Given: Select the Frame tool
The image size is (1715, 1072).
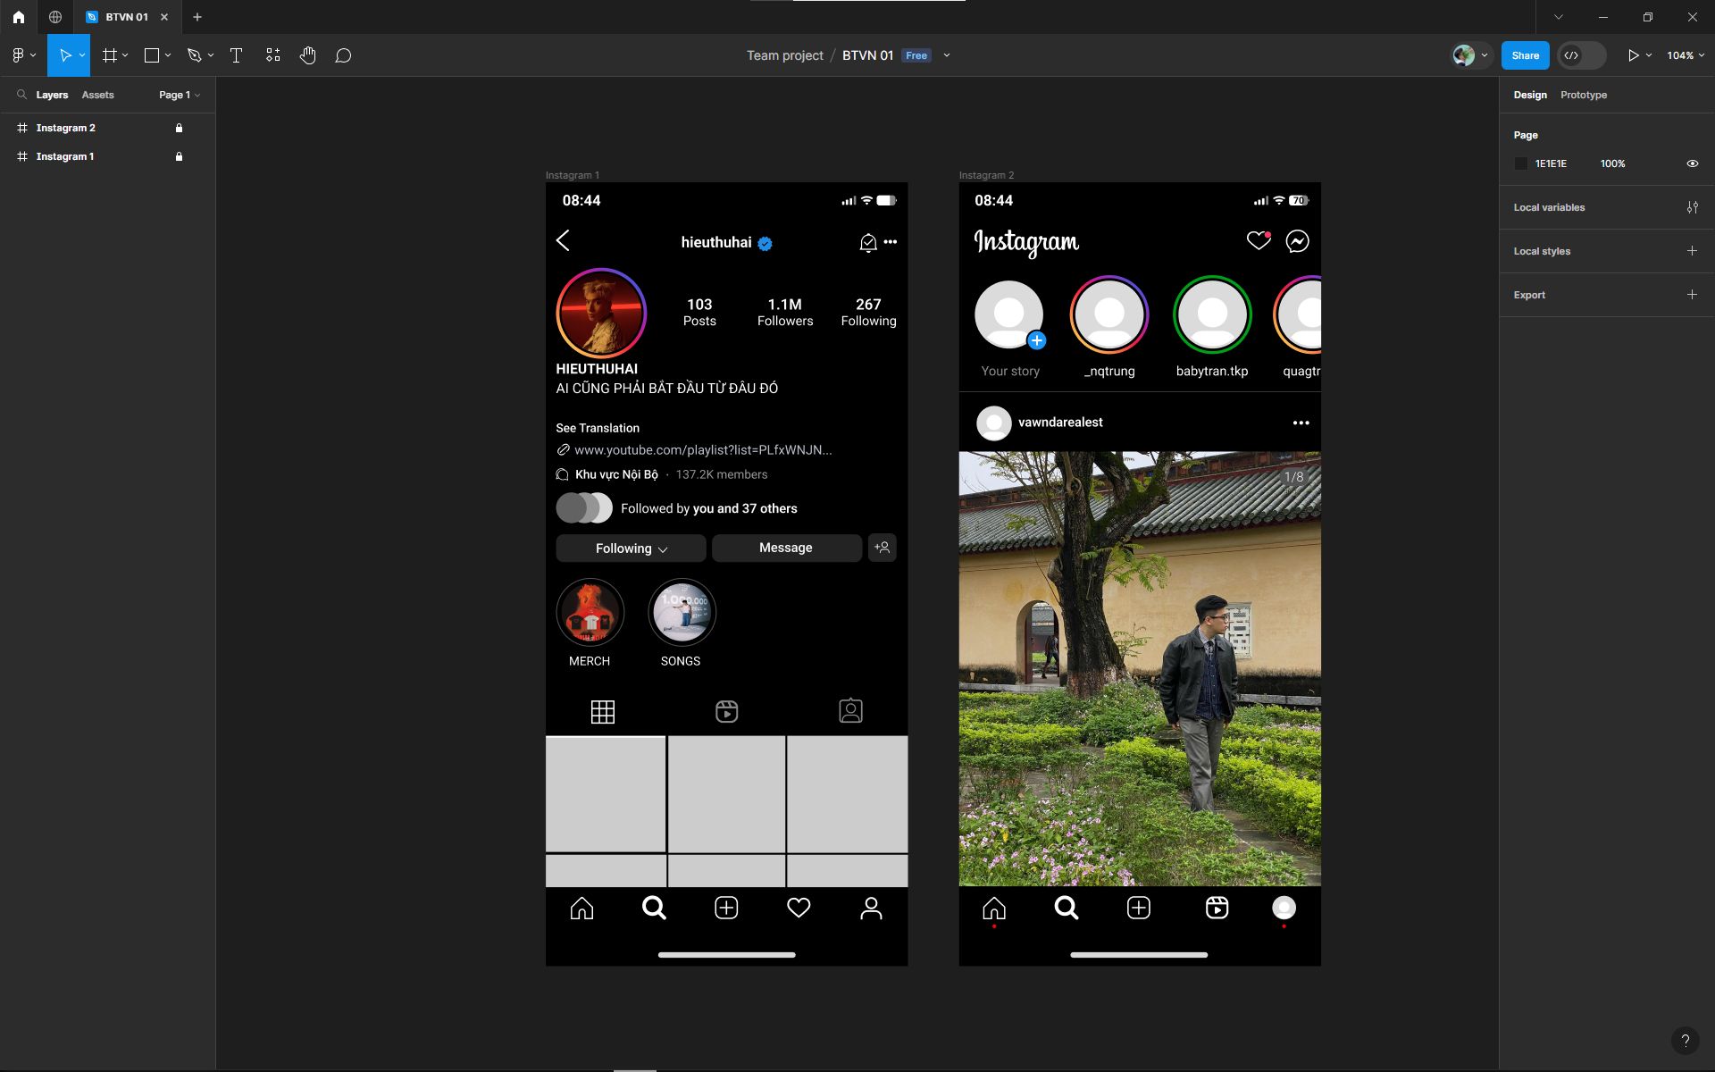Looking at the screenshot, I should 110,55.
